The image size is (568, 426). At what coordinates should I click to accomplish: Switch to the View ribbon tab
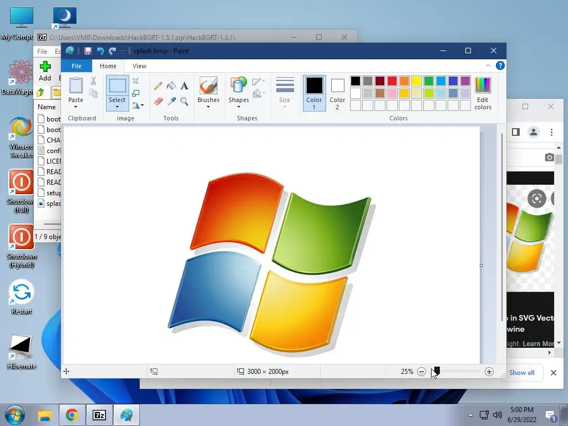coord(139,66)
